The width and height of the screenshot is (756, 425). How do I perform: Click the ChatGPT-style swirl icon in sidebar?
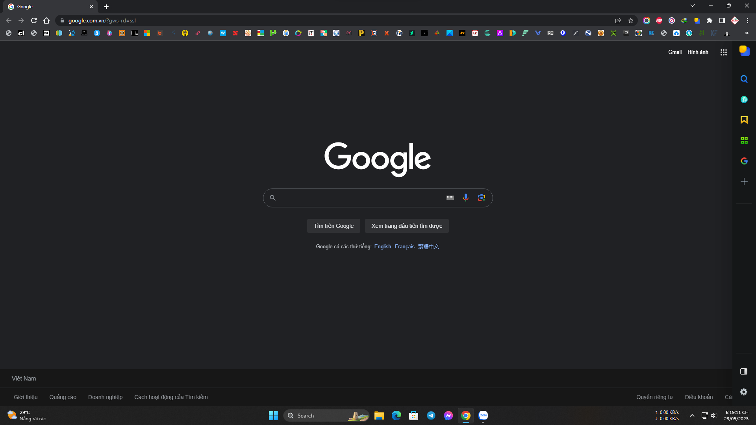pyautogui.click(x=744, y=100)
